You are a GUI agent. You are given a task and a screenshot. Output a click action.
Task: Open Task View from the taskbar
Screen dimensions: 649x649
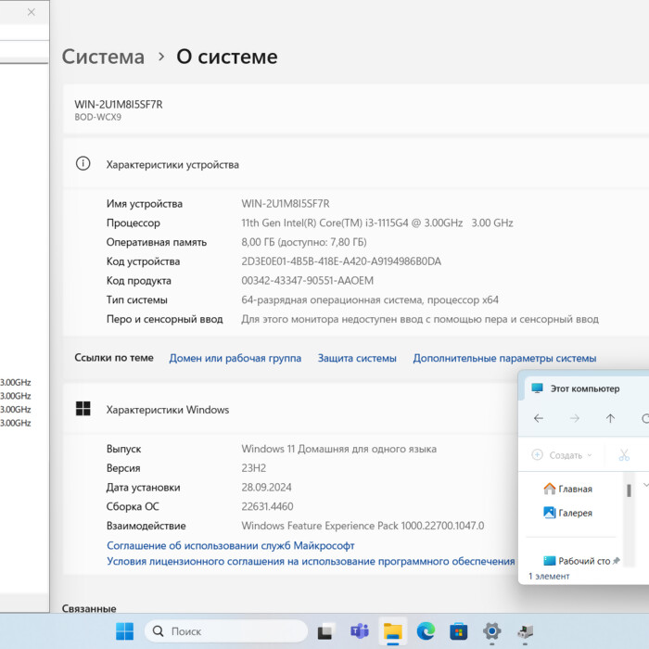326,631
